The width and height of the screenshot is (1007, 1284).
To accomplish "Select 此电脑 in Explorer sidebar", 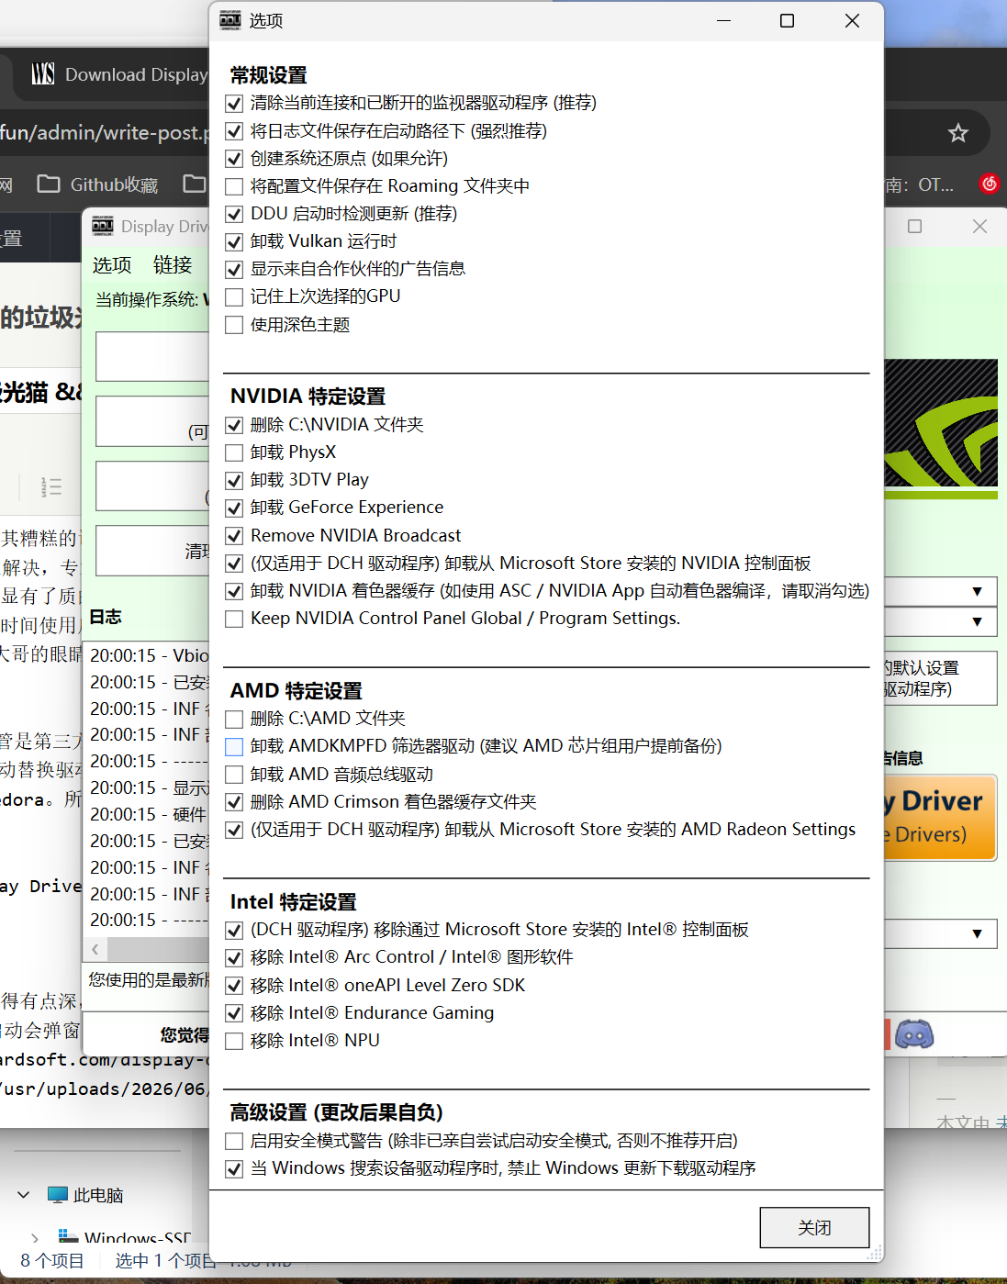I will [x=85, y=1195].
